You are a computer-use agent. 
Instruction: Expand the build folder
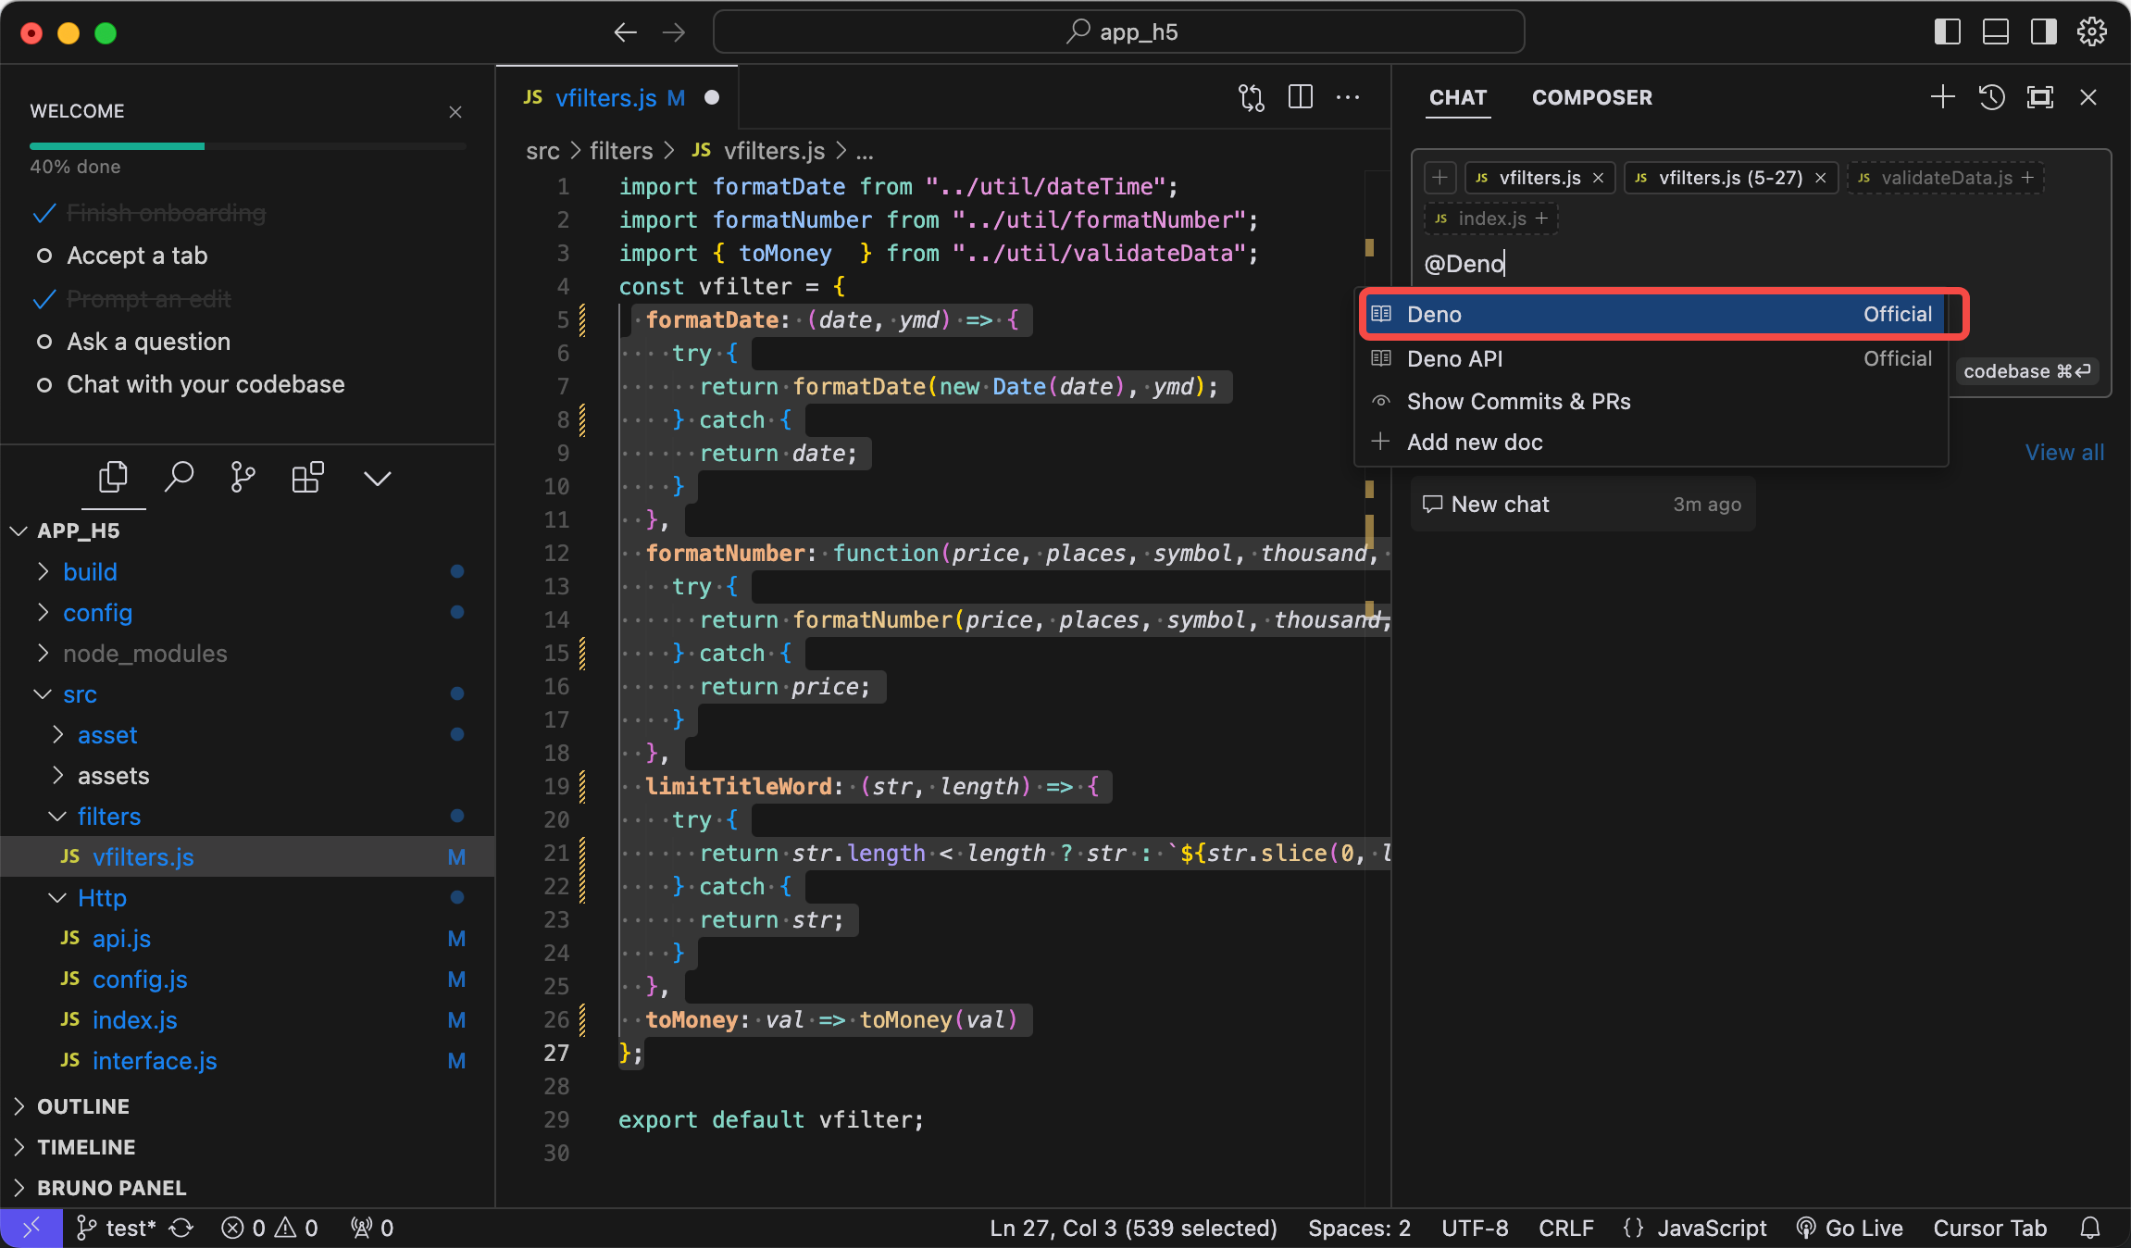[x=247, y=572]
